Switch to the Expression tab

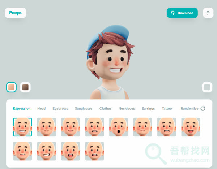pos(22,108)
